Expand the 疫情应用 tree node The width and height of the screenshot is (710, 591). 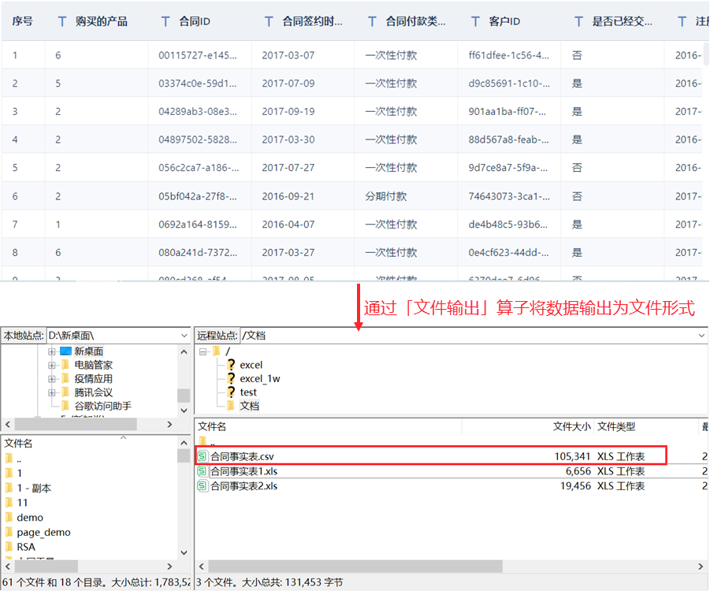point(52,378)
